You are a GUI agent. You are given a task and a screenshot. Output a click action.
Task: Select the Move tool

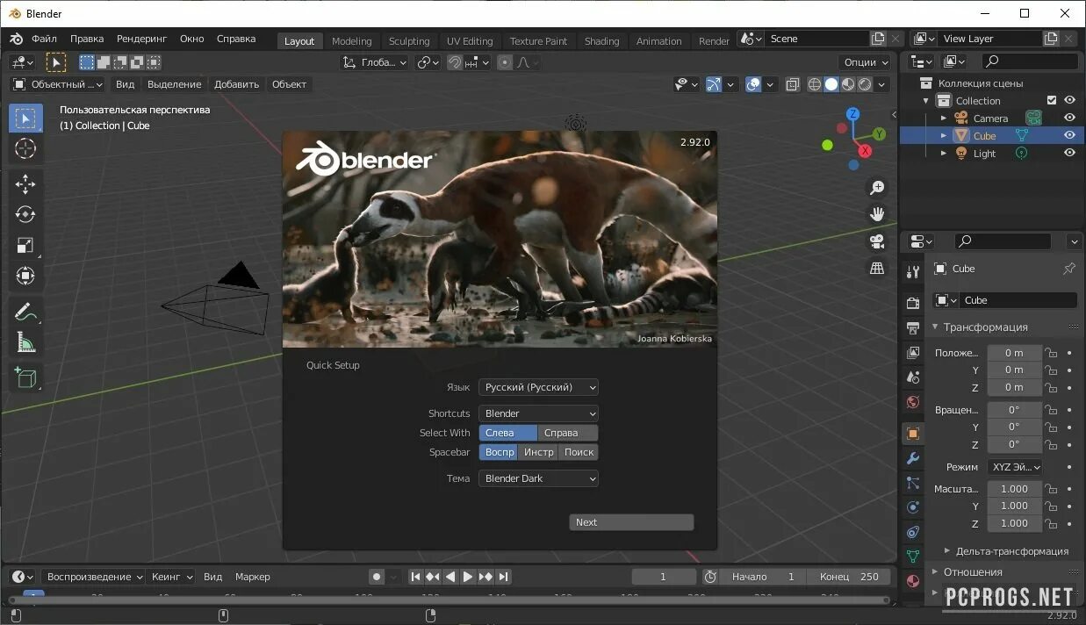[x=25, y=183]
